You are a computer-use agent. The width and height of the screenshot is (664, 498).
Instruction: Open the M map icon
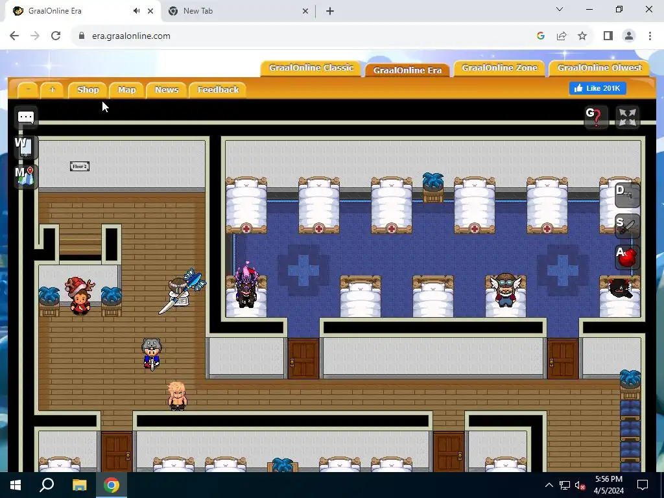(x=26, y=176)
